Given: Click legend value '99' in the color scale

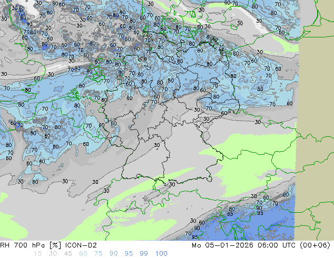Looking at the screenshot, I should (144, 254).
